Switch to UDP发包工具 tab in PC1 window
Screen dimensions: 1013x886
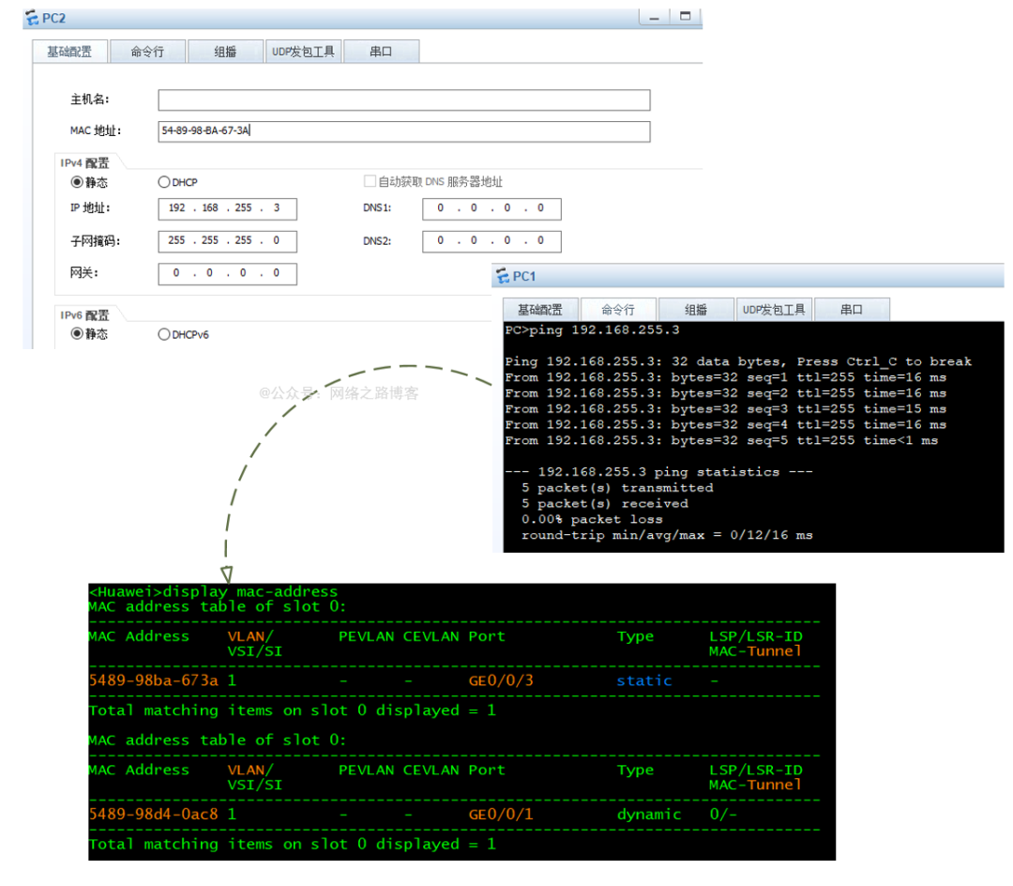[774, 310]
